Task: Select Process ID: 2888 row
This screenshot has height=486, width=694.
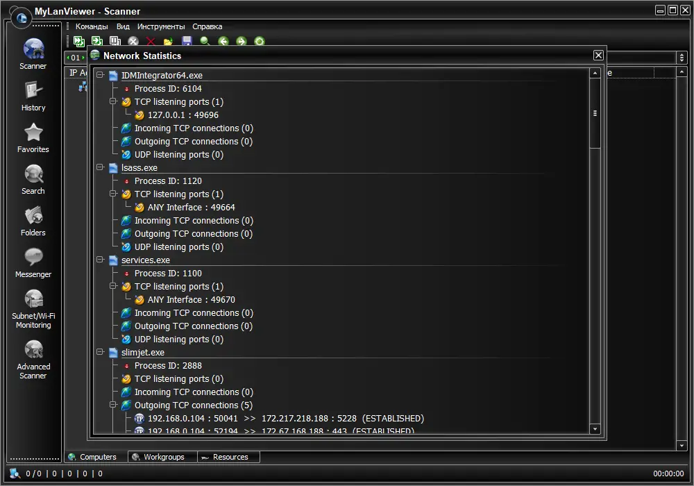Action: tap(168, 366)
